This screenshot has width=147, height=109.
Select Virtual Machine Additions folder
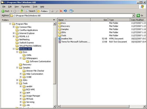coord(30,46)
